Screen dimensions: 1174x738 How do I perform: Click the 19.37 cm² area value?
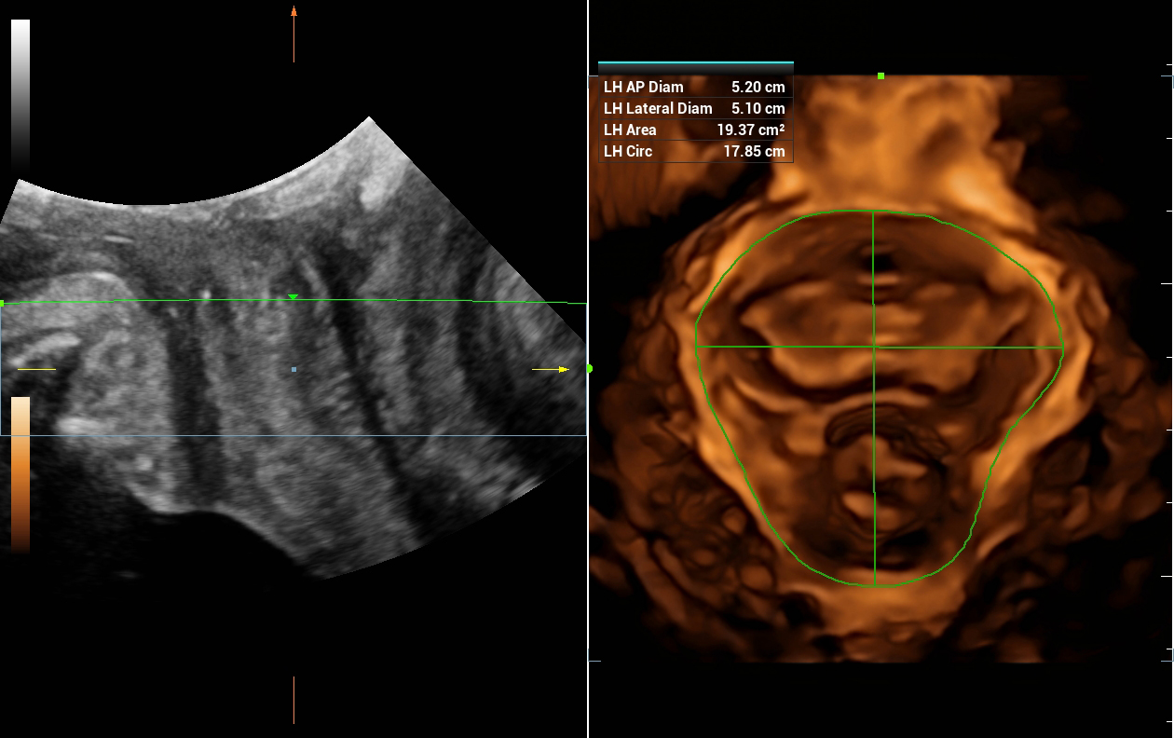click(751, 130)
